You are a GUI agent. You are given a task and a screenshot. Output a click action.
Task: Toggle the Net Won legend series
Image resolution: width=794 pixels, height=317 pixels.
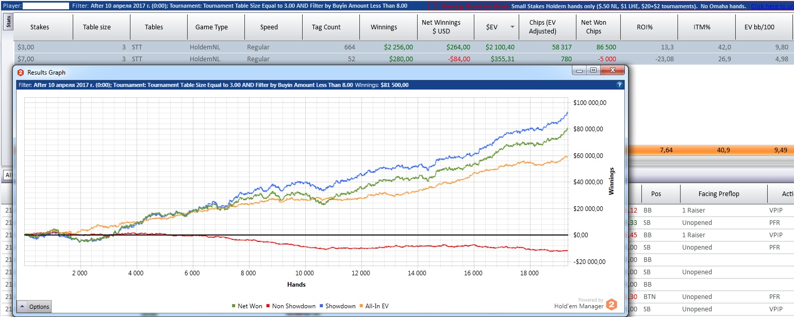247,306
